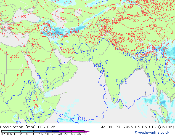Select legend swatch between 45 and 50
175x135 pixels.
[81, 131]
